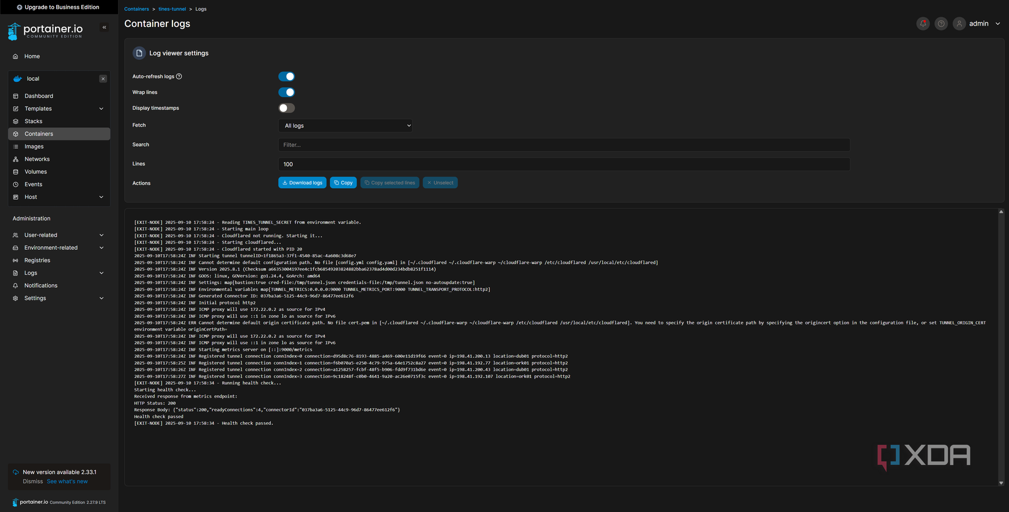1009x512 pixels.
Task: Disable the Wrap lines switch
Action: (286, 92)
